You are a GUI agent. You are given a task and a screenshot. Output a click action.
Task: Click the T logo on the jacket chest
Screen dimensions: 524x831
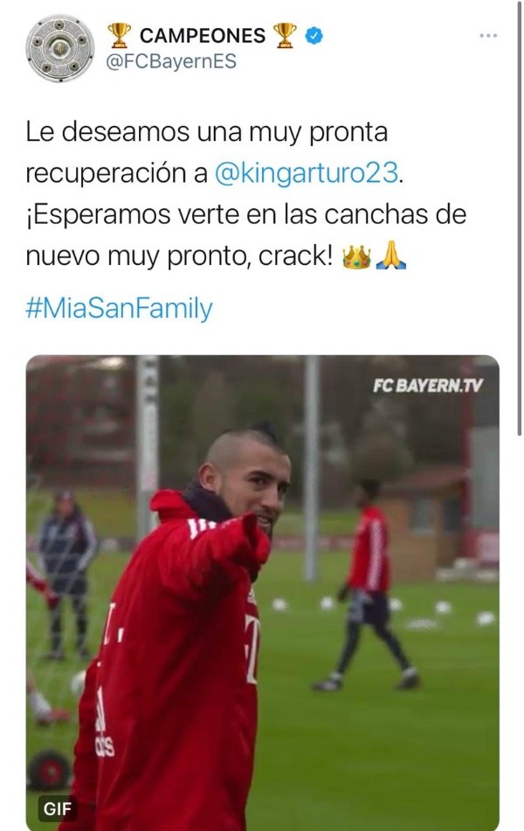tap(252, 647)
